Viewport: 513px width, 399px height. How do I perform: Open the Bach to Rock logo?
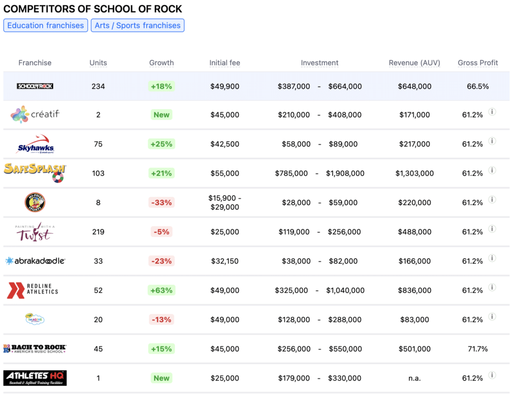click(35, 348)
